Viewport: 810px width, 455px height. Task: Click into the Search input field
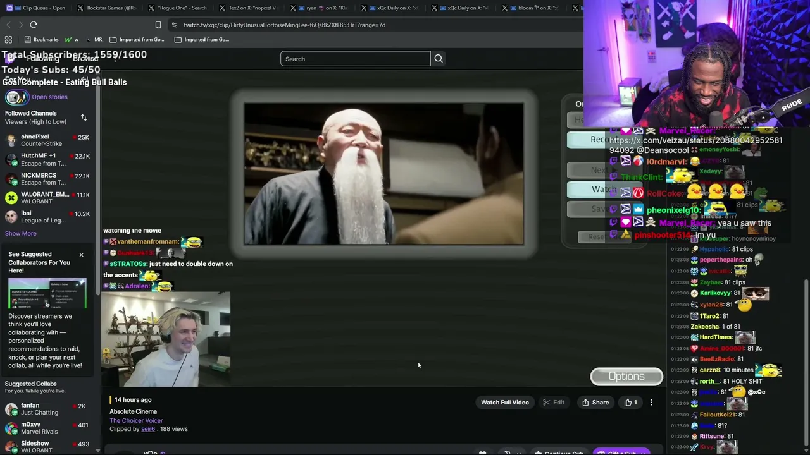point(355,59)
